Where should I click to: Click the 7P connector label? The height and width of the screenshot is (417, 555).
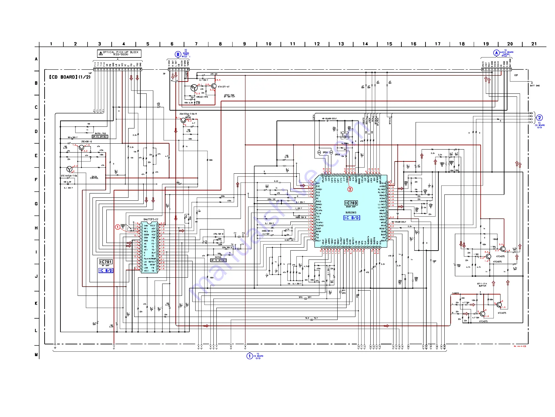coord(164,74)
